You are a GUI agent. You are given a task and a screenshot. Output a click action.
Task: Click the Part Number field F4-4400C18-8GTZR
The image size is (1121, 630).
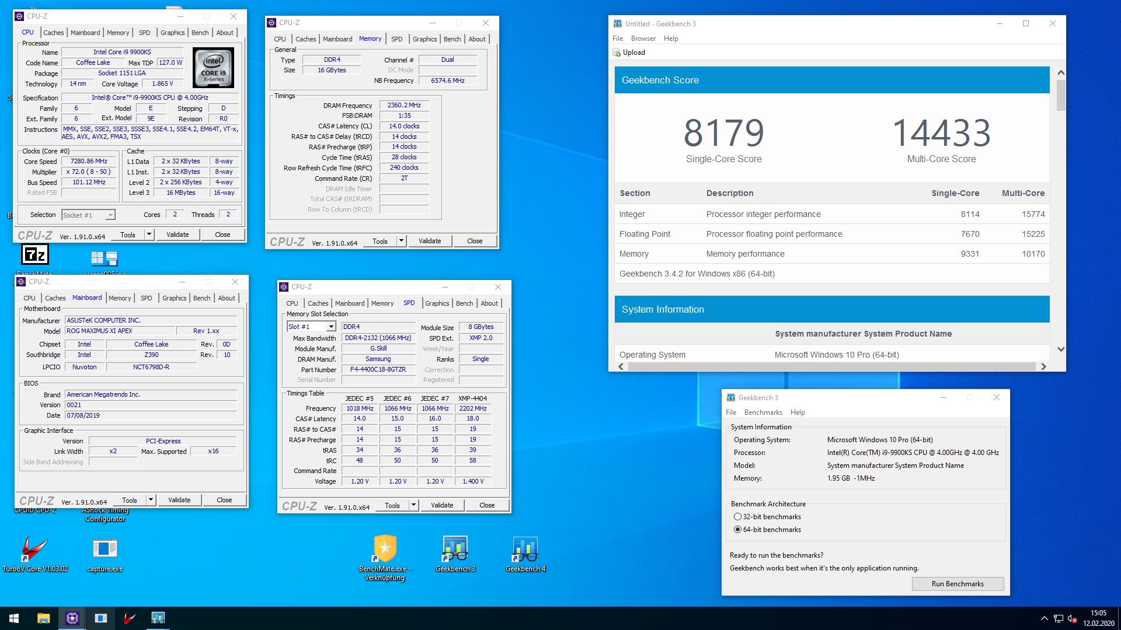point(378,370)
